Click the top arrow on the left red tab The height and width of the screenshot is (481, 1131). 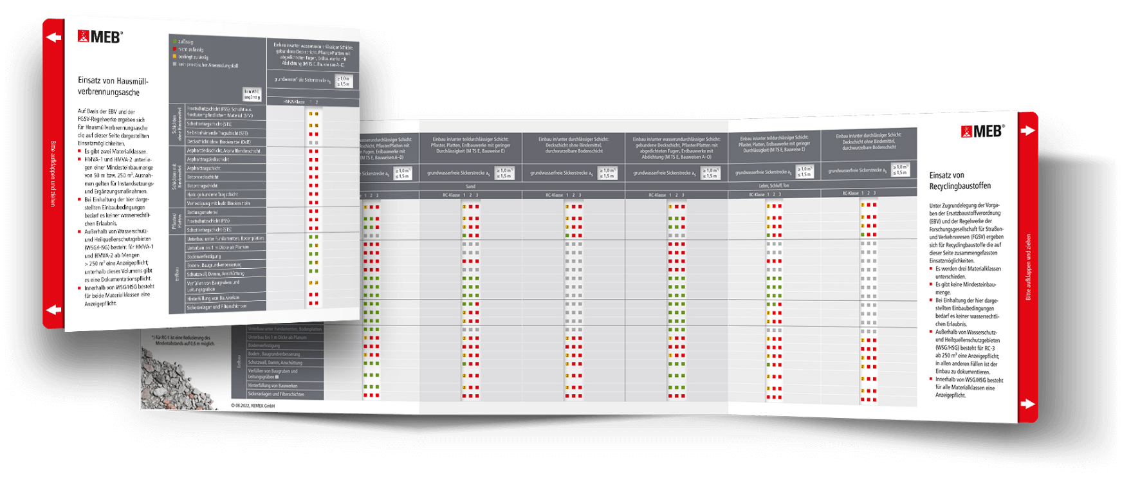point(54,37)
